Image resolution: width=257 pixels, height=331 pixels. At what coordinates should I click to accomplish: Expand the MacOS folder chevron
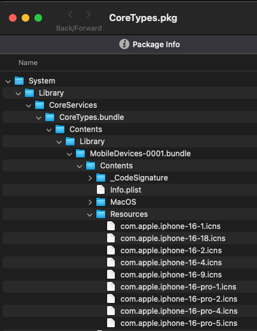pyautogui.click(x=90, y=202)
